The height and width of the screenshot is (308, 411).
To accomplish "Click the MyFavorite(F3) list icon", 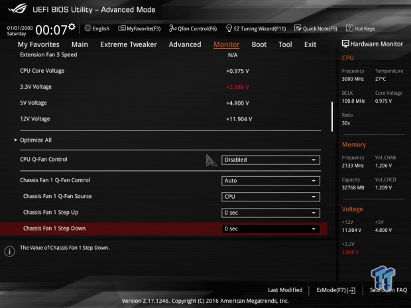I will coord(121,28).
